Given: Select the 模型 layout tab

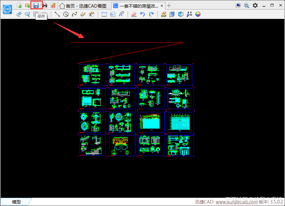Looking at the screenshot, I should point(16,202).
